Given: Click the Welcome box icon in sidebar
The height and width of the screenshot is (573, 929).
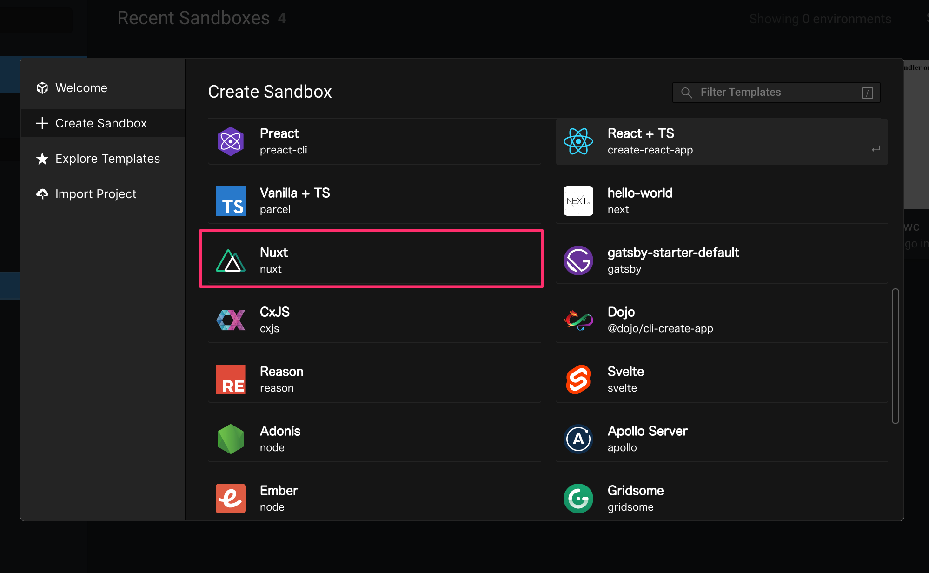Looking at the screenshot, I should [42, 87].
